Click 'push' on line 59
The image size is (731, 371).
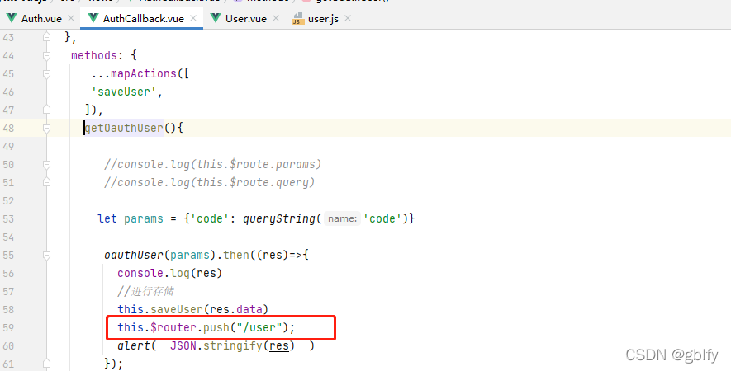pos(216,327)
